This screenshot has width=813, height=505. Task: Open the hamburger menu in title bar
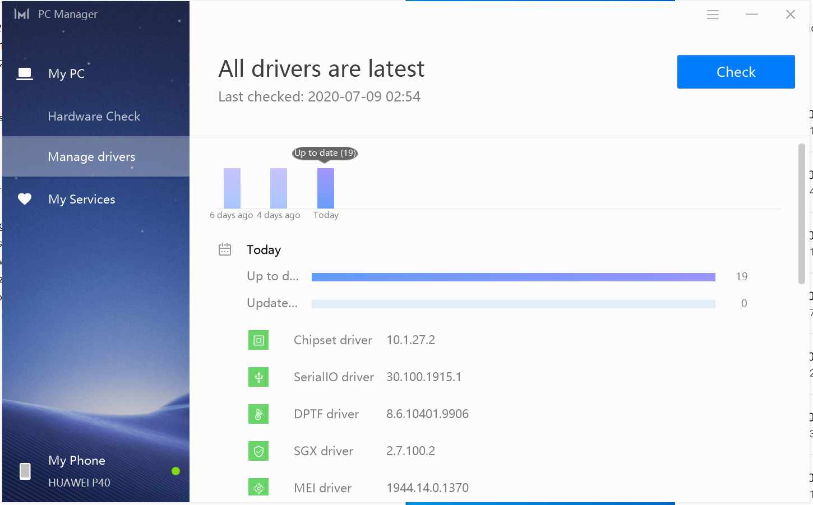tap(713, 15)
